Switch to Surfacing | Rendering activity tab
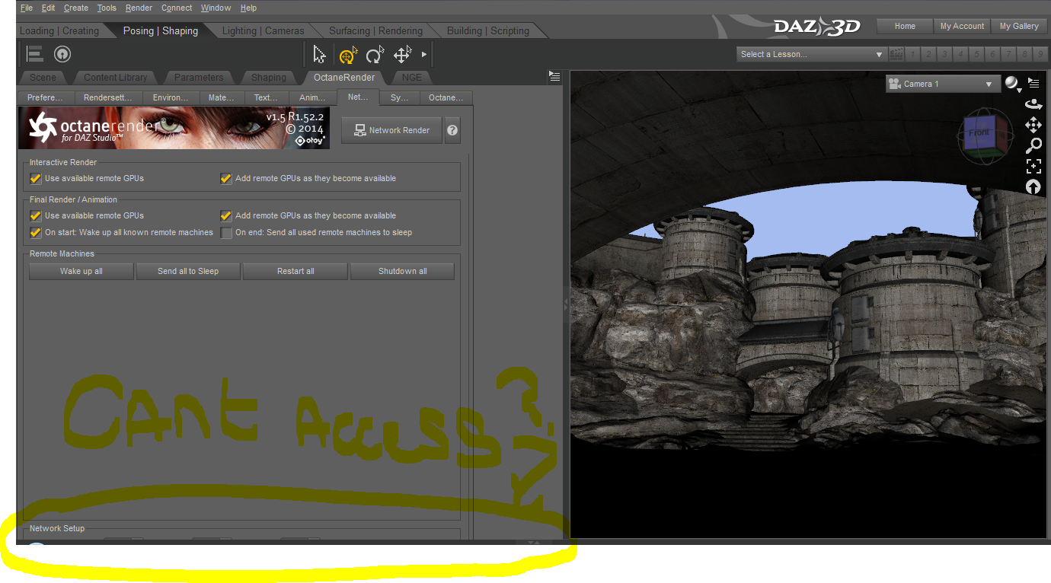1051x583 pixels. (375, 30)
